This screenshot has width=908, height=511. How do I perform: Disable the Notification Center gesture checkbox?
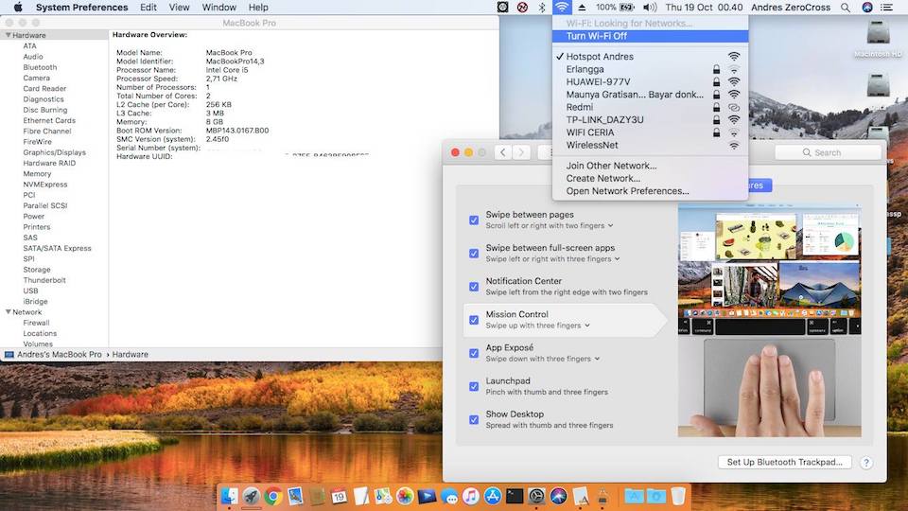[x=474, y=286]
